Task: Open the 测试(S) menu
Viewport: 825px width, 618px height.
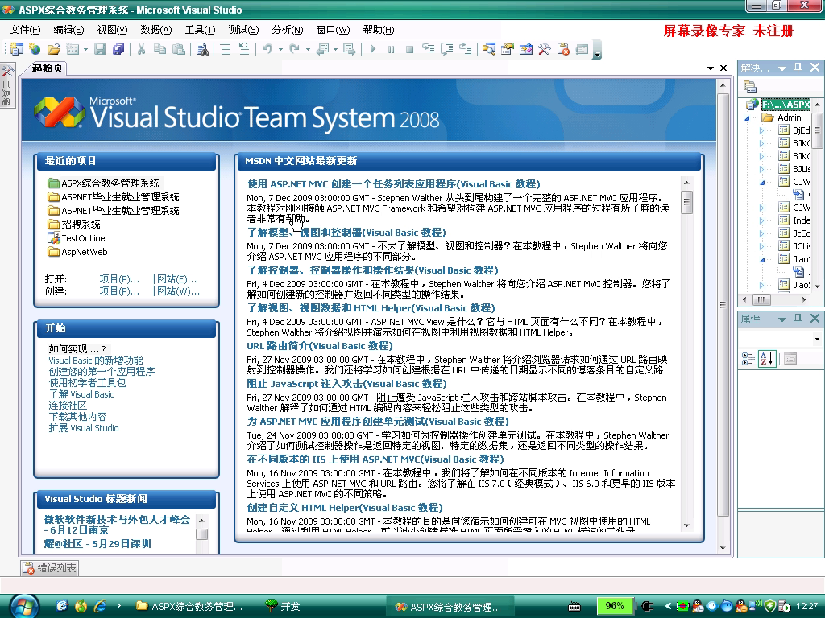Action: pos(243,30)
